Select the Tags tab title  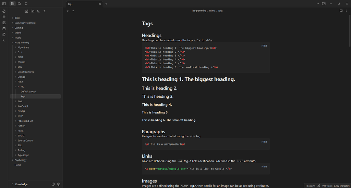pos(70,4)
